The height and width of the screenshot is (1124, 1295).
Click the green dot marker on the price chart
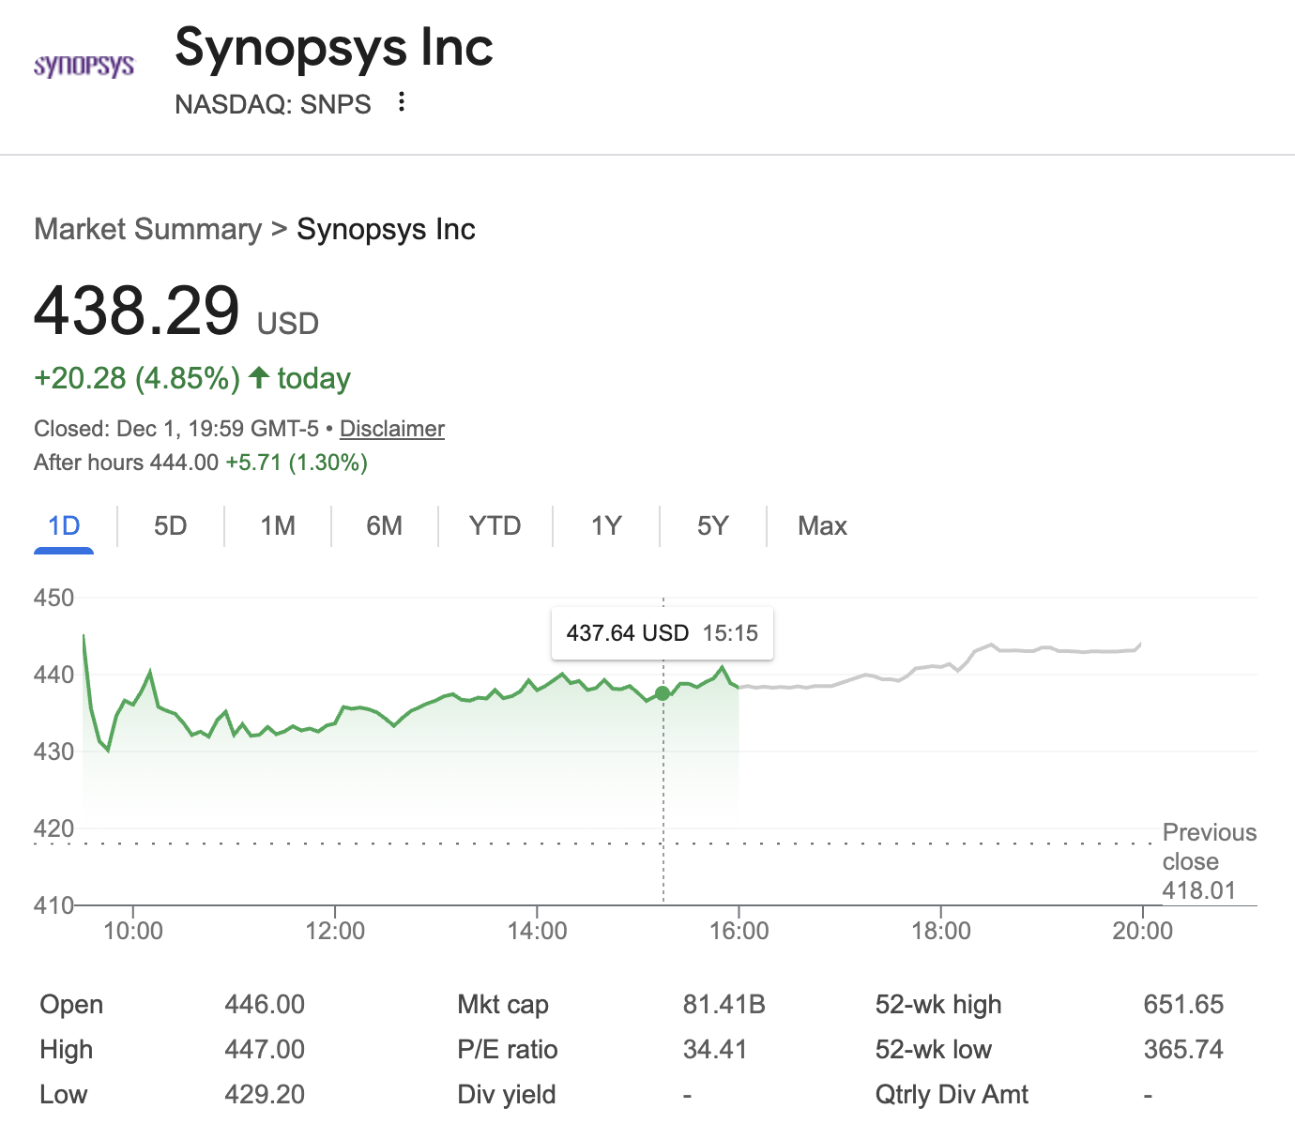click(663, 693)
